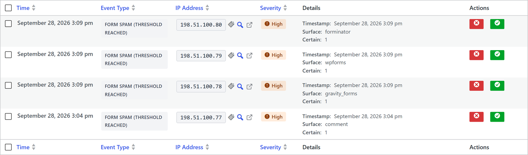528x155 pixels.
Task: Copy IP 198.51.100.80 with clipboard icon
Action: point(231,25)
